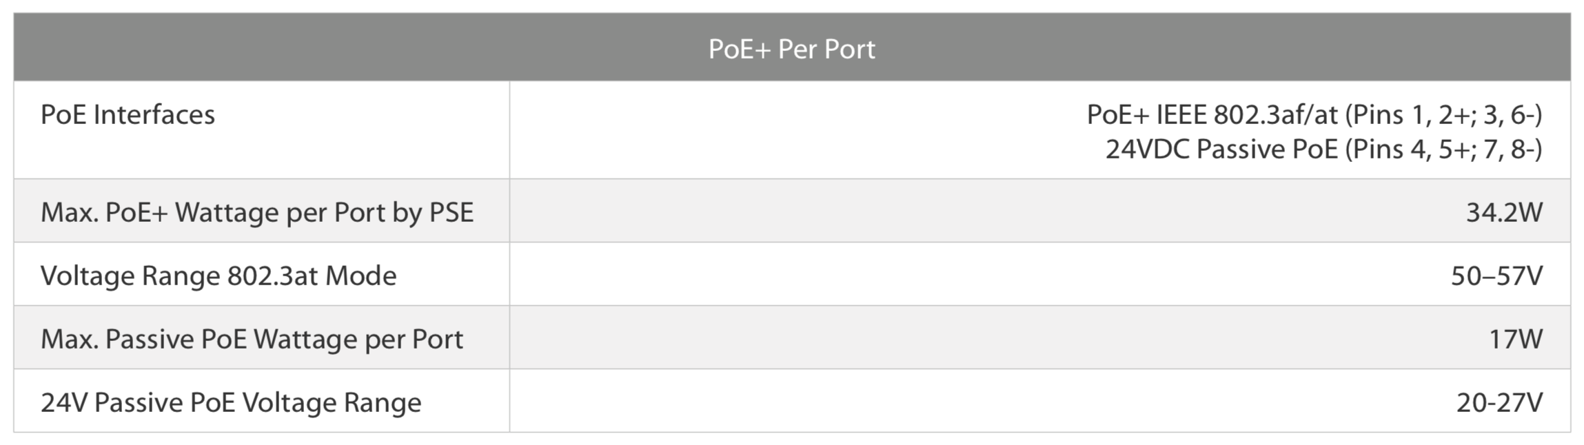The height and width of the screenshot is (445, 1584).
Task: Select 24V Passive PoE Voltage Range label
Action: pyautogui.click(x=231, y=402)
